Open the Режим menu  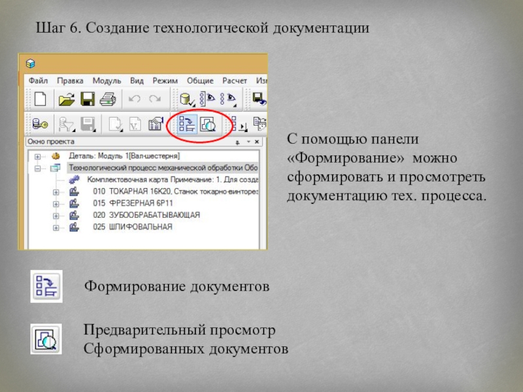coord(165,80)
